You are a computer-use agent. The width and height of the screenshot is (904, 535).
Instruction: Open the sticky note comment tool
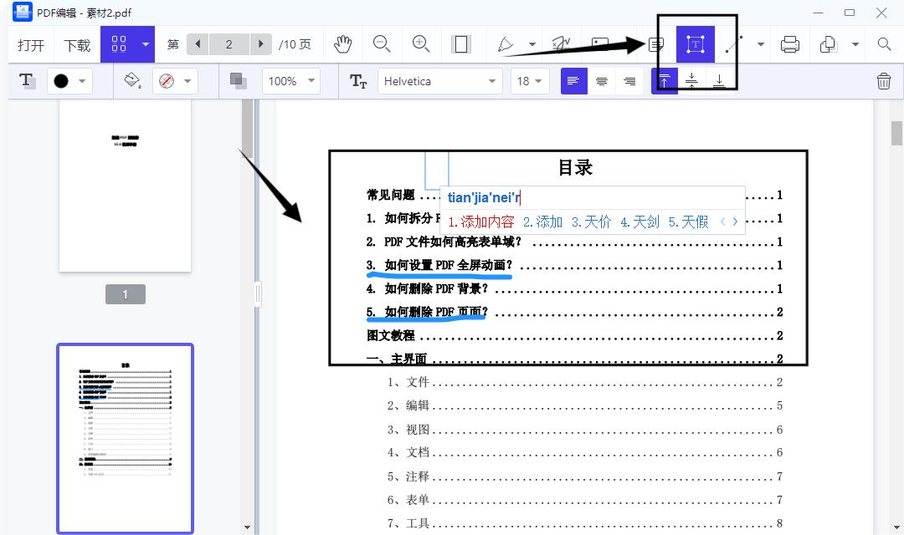(655, 44)
